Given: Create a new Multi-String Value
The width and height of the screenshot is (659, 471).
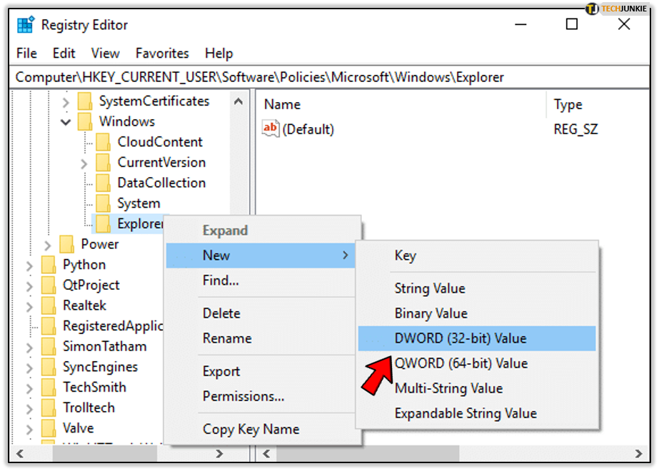Looking at the screenshot, I should coord(477,388).
